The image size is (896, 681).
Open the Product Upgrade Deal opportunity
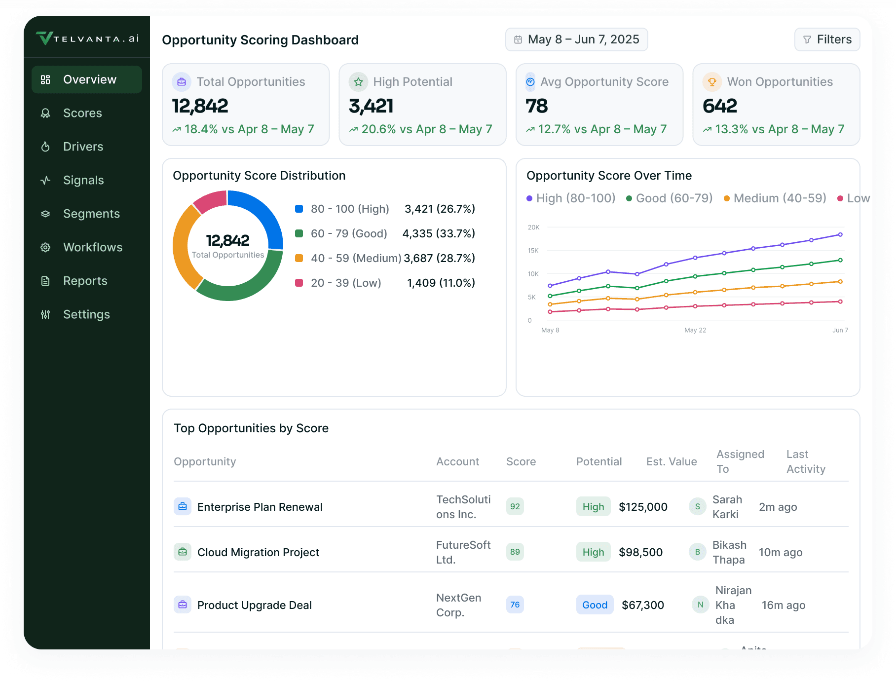pyautogui.click(x=255, y=605)
